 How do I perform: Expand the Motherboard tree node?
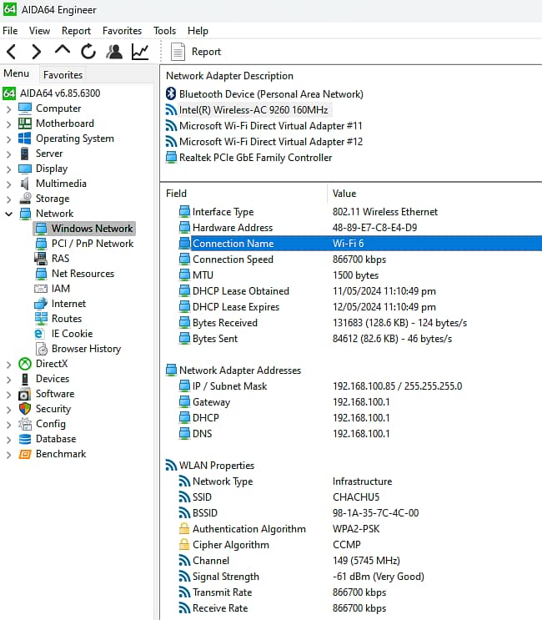(8, 123)
